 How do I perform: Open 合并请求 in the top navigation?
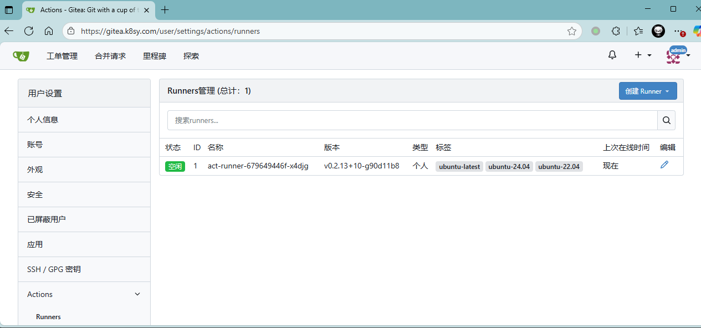click(x=110, y=56)
